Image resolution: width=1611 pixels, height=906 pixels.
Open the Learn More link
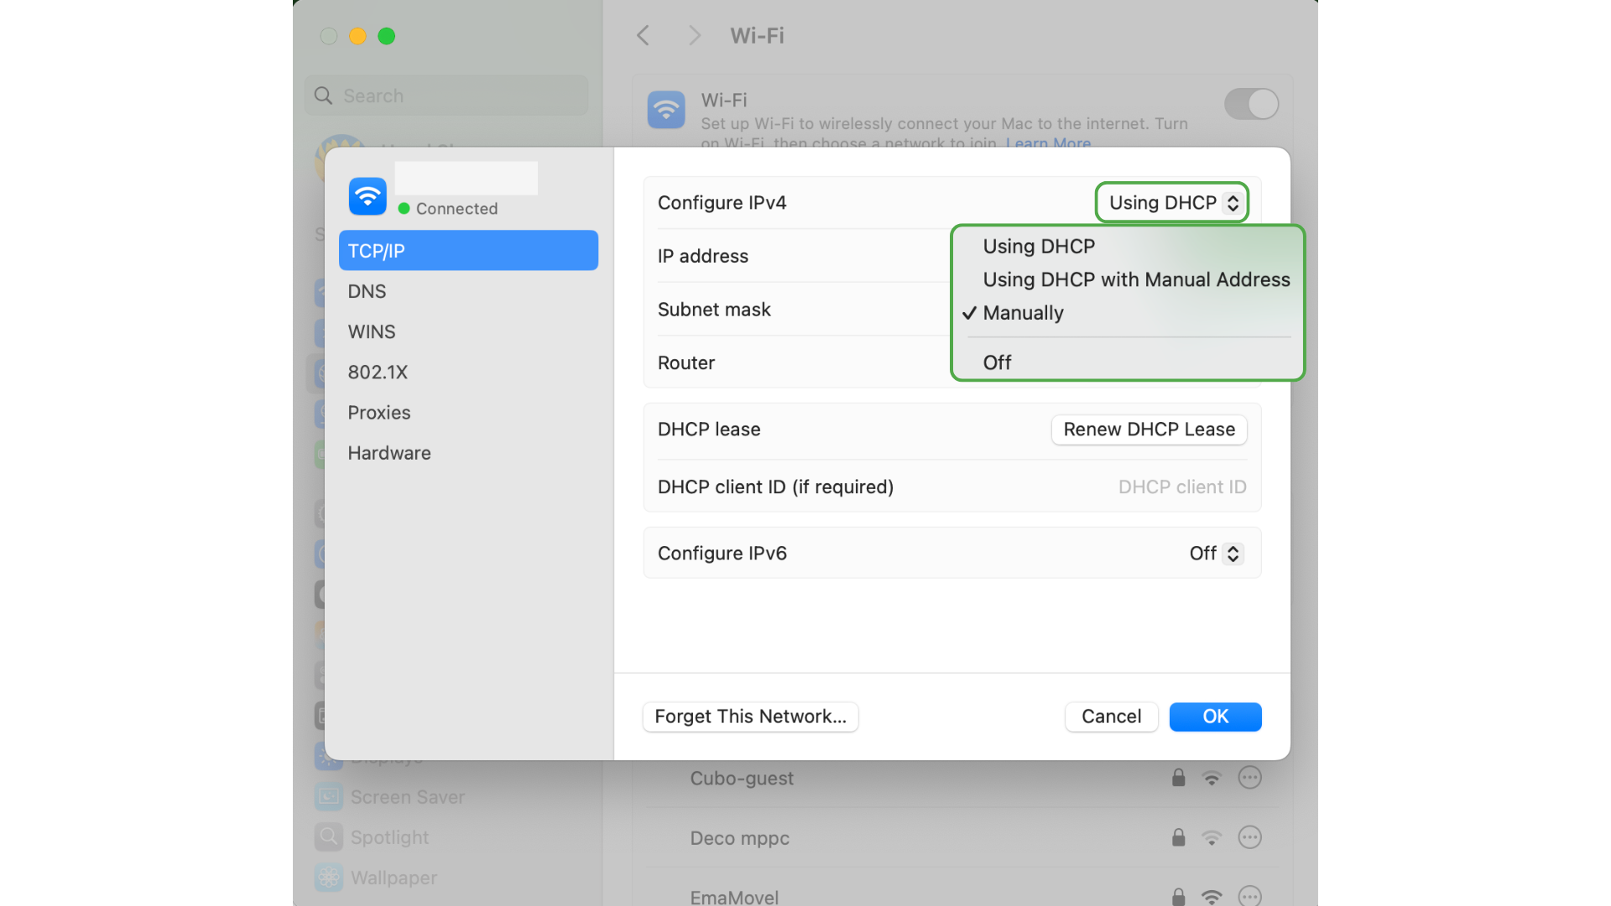click(1048, 143)
